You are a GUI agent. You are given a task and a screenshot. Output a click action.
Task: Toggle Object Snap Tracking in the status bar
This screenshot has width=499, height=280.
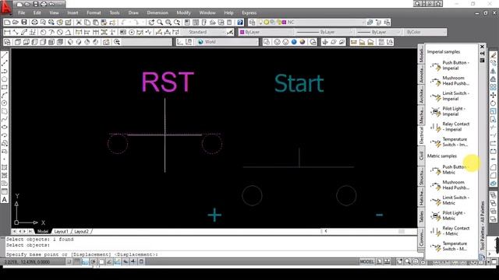pos(109,261)
